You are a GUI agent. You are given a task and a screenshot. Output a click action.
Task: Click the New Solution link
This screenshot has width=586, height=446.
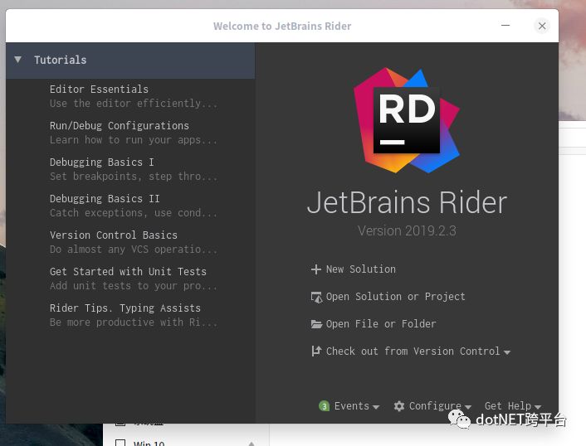tap(360, 269)
